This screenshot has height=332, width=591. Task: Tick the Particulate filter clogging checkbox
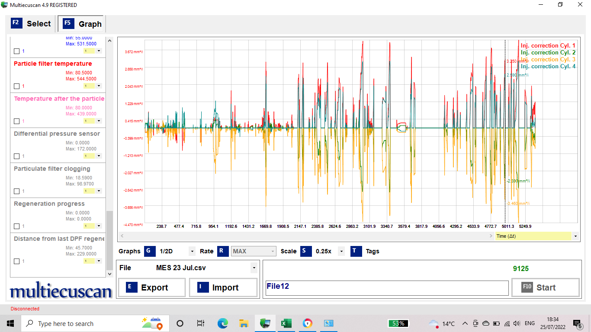coord(16,191)
